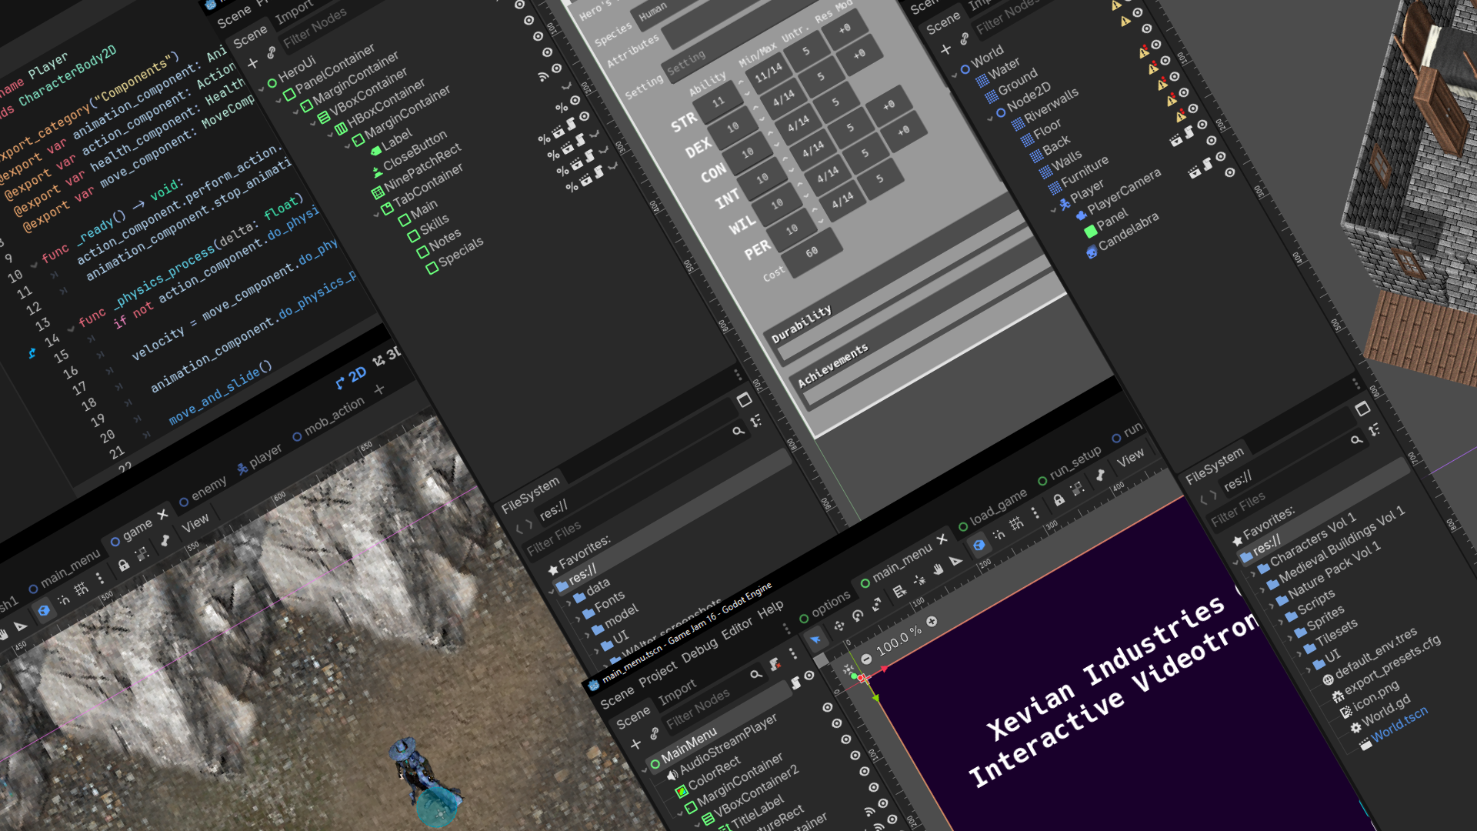1477x831 pixels.
Task: Open the Debug menu
Action: [x=698, y=652]
